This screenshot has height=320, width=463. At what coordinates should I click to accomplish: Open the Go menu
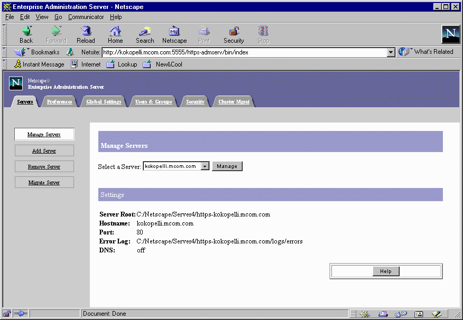(x=58, y=17)
